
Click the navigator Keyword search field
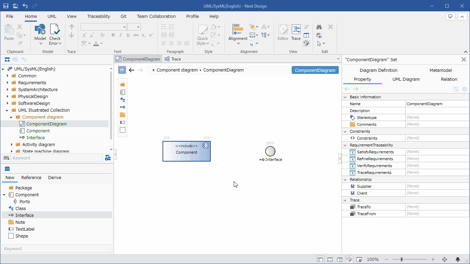point(57,158)
